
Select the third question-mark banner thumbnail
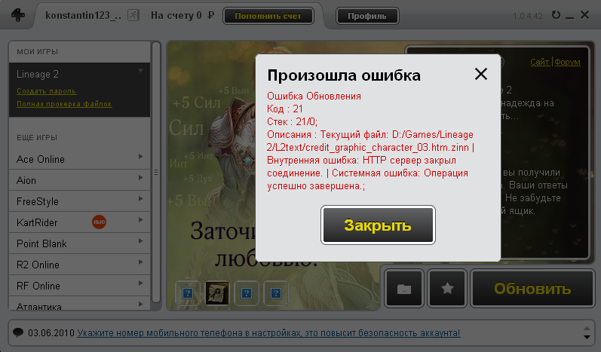pyautogui.click(x=247, y=293)
